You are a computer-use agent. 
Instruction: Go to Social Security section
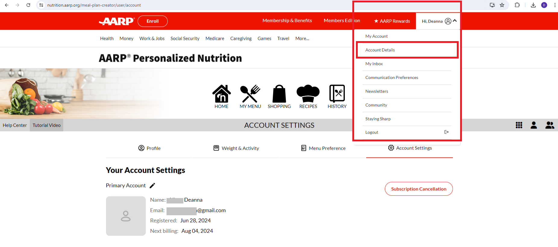pyautogui.click(x=185, y=38)
